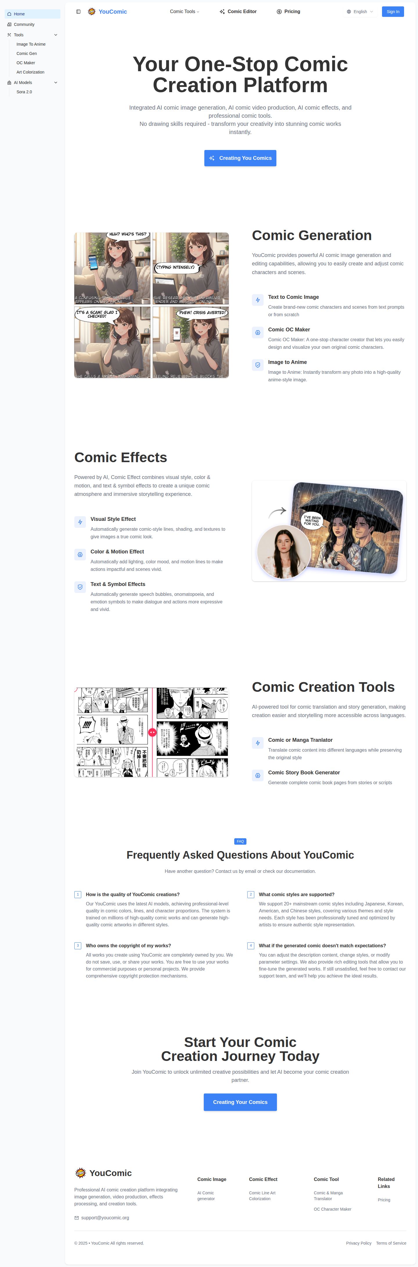Collapse the AI Models sidebar section

pyautogui.click(x=55, y=83)
